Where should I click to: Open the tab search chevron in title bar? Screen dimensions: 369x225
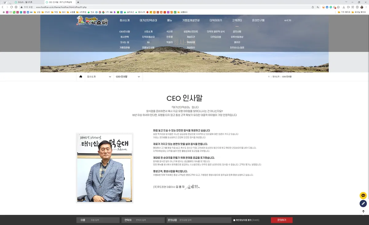[346, 2]
